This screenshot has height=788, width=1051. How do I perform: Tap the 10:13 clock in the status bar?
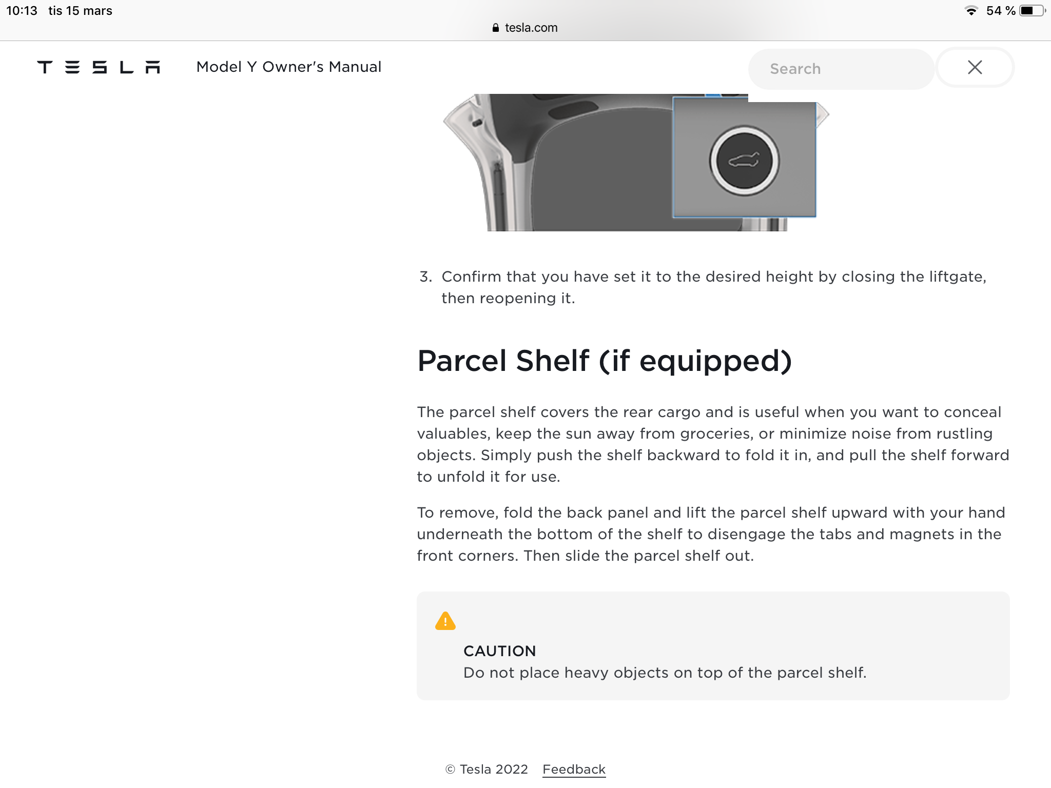pos(22,11)
